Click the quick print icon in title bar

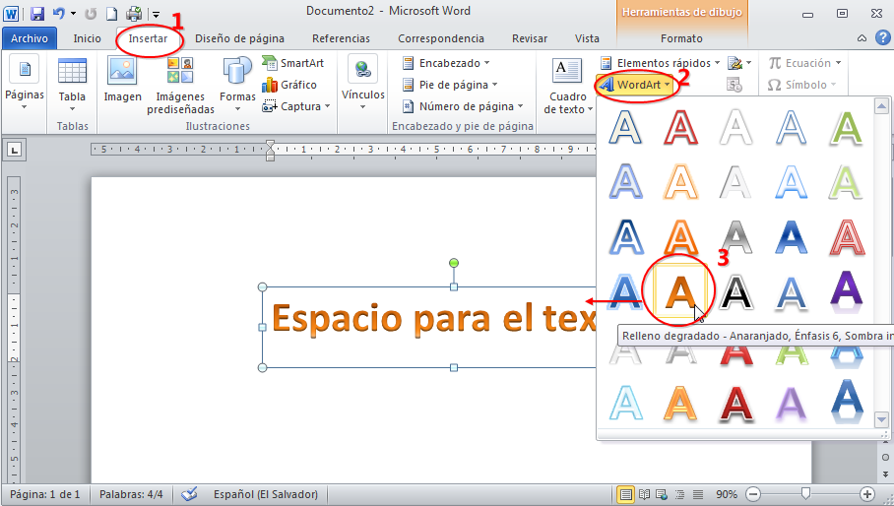[134, 13]
